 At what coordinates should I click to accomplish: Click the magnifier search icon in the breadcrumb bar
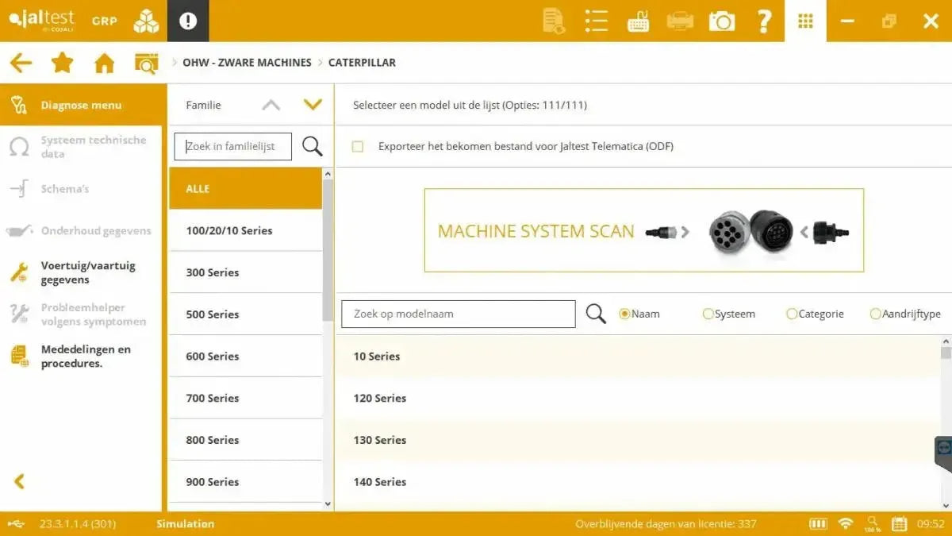point(147,62)
